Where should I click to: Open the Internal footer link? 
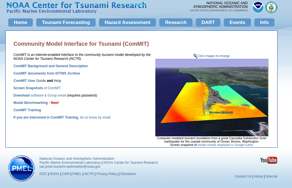pos(272,176)
